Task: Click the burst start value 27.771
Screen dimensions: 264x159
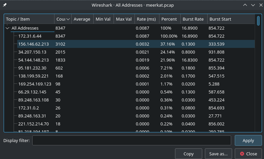Action: pos(215,116)
